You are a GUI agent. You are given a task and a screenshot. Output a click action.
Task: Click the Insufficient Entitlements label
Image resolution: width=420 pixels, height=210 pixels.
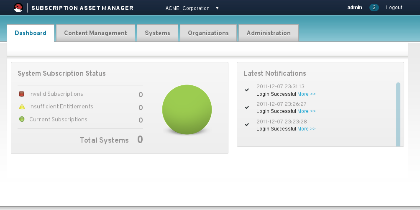click(61, 107)
